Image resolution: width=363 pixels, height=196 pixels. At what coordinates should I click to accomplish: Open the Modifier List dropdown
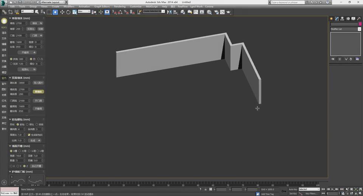click(346, 29)
